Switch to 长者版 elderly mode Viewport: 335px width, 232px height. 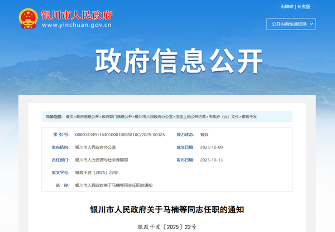click(x=304, y=7)
